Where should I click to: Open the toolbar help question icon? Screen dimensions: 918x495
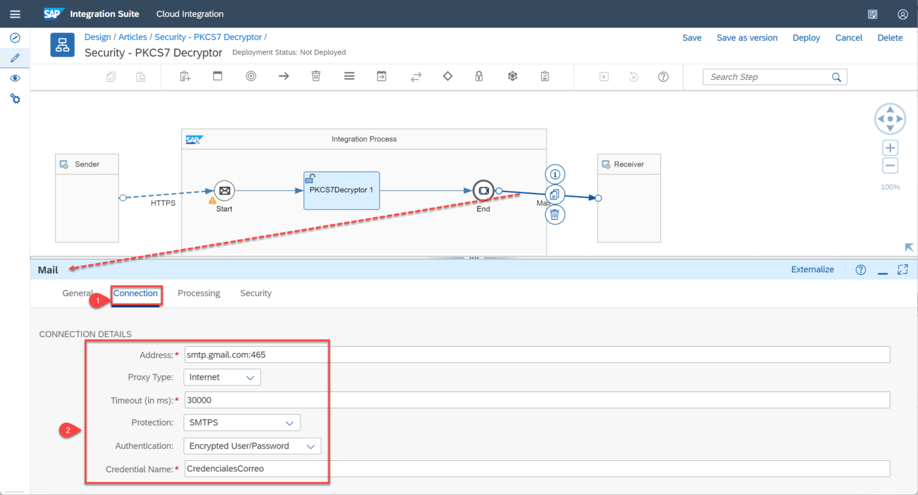664,77
